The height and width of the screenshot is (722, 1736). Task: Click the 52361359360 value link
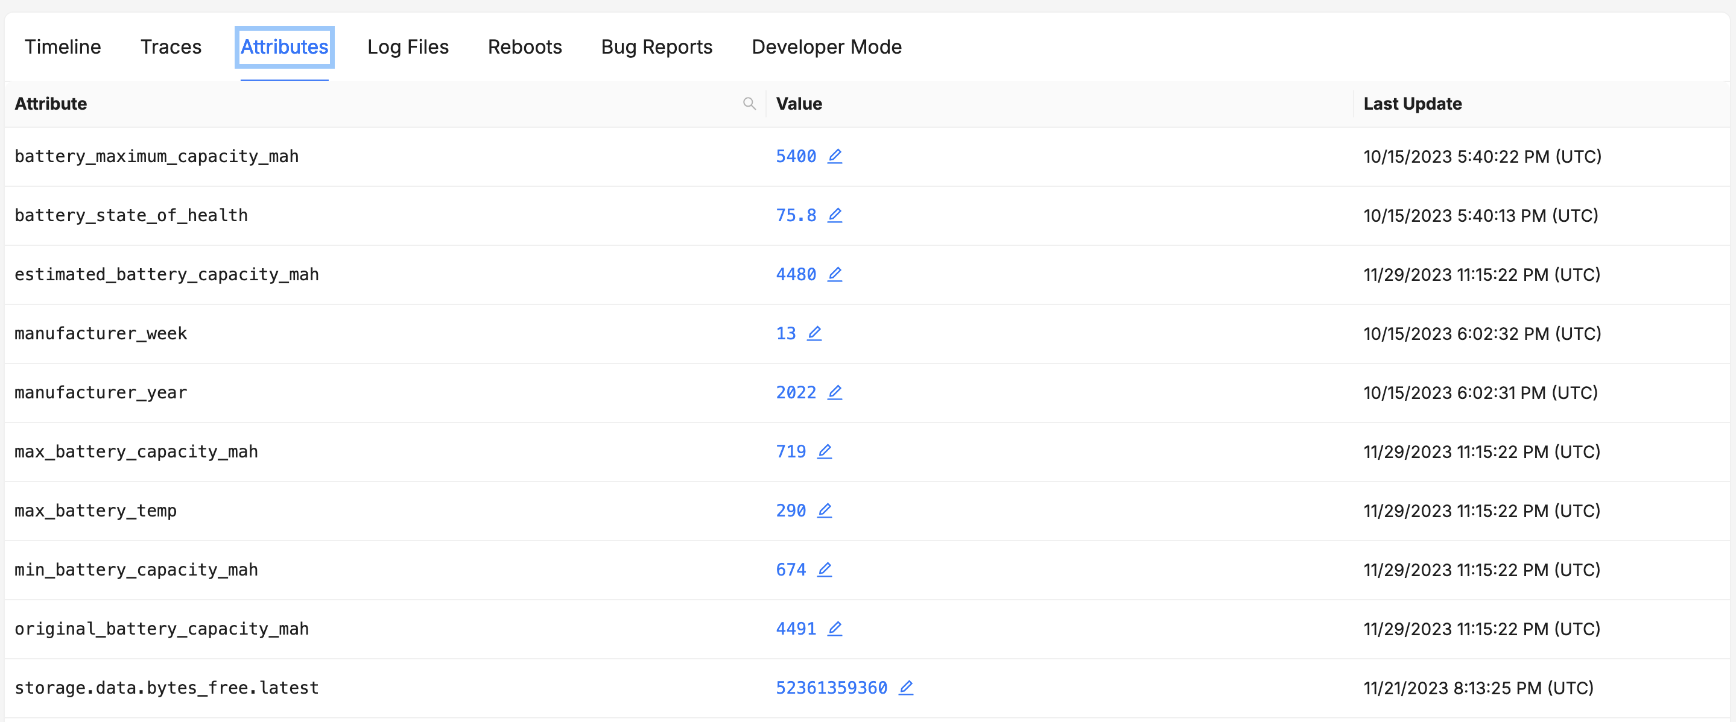point(831,688)
